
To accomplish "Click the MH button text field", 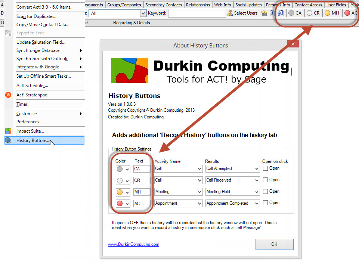I will pos(142,192).
